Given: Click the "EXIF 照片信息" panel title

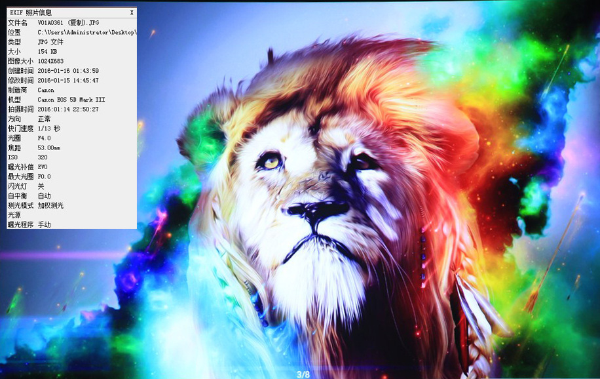Looking at the screenshot, I should [31, 12].
